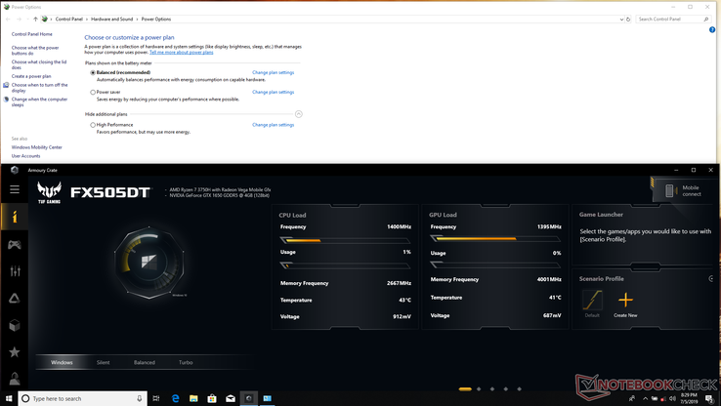Open the equalizer sliders settings icon

point(15,271)
